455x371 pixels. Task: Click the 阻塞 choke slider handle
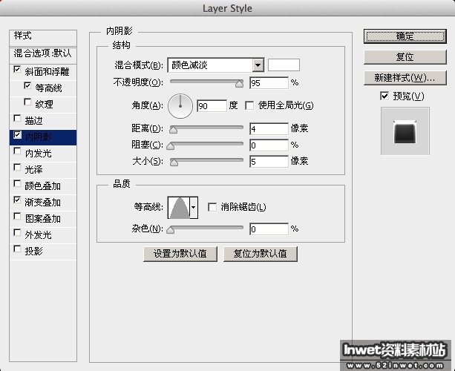click(170, 145)
